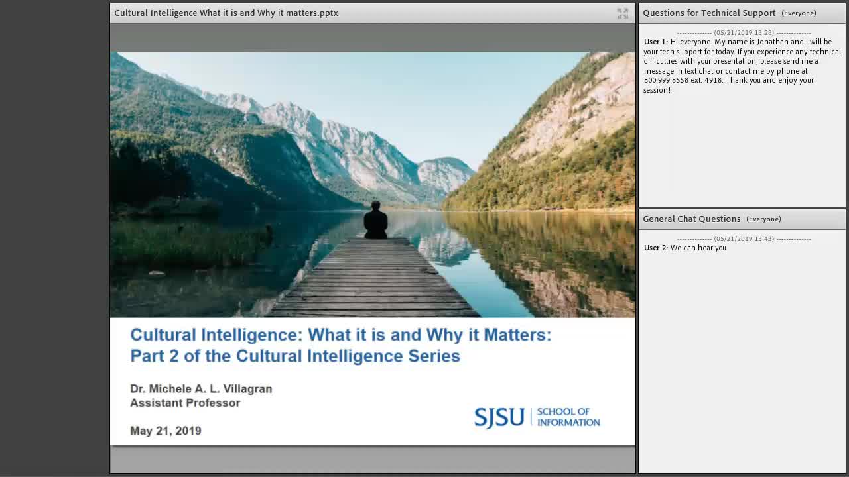Screen dimensions: 849x477
Task: Click the 'Assistant Professor' text on slide
Action: point(185,403)
